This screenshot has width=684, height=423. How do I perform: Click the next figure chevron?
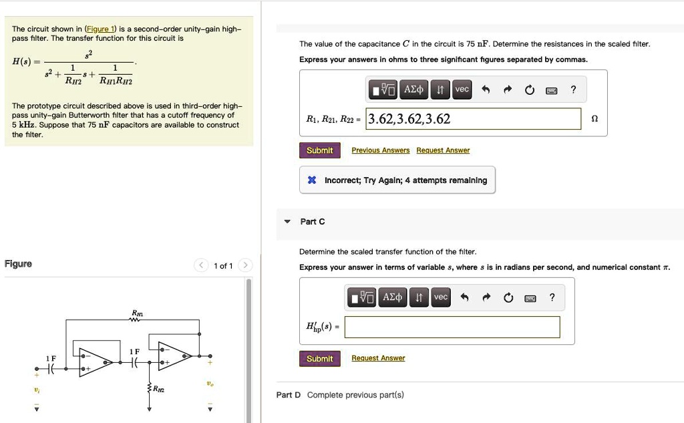245,265
